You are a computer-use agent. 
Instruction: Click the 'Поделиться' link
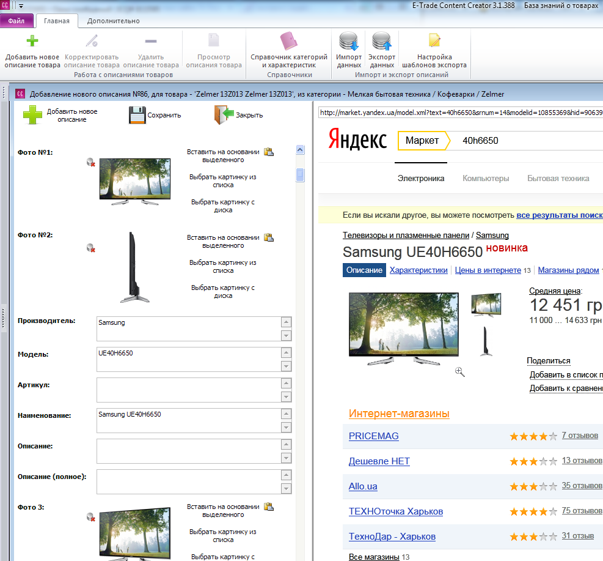549,360
